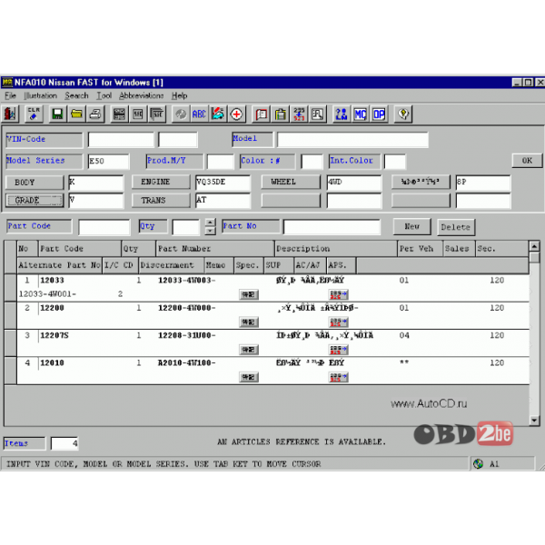This screenshot has width=545, height=545.
Task: Click the Delete button
Action: [x=456, y=227]
